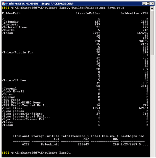
Task: Select the /Sent Items folder entry
Action: point(12,108)
